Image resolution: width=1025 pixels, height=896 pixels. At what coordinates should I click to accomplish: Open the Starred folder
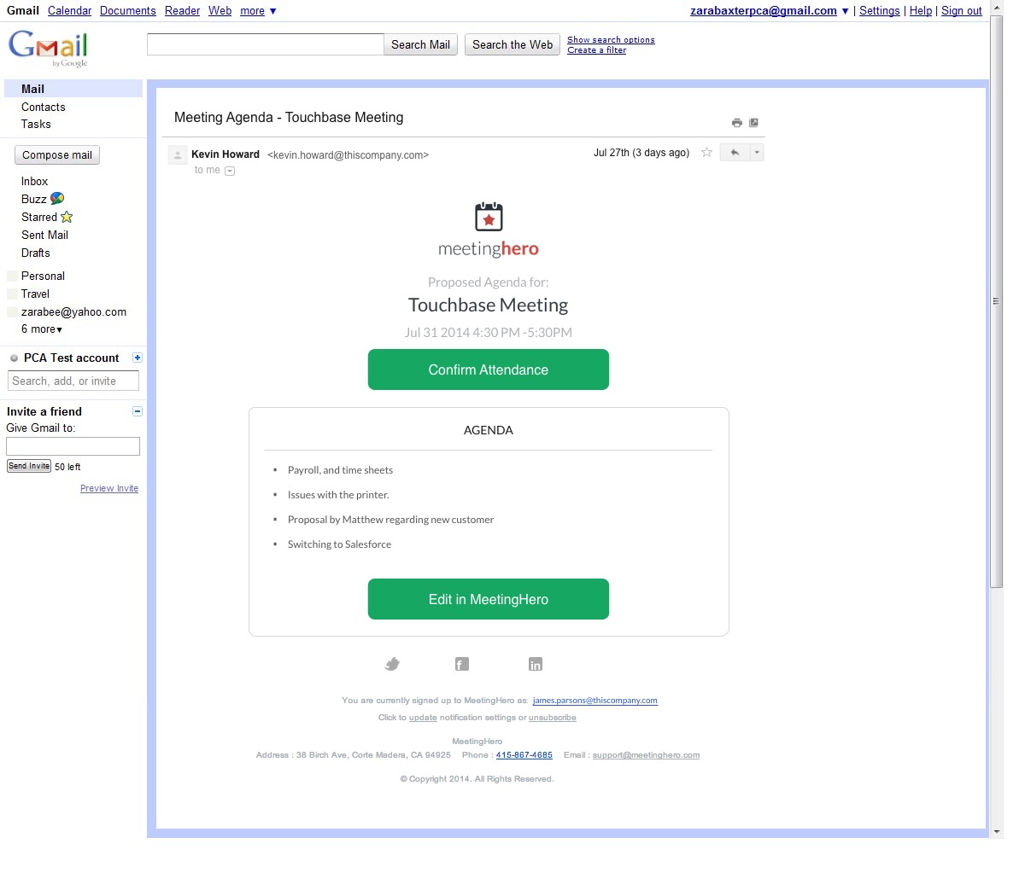pos(39,218)
